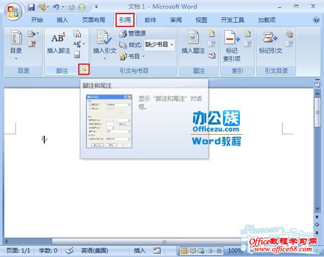The image size is (324, 257).
Task: Open the 脚注 dialog box launcher
Action: point(84,70)
